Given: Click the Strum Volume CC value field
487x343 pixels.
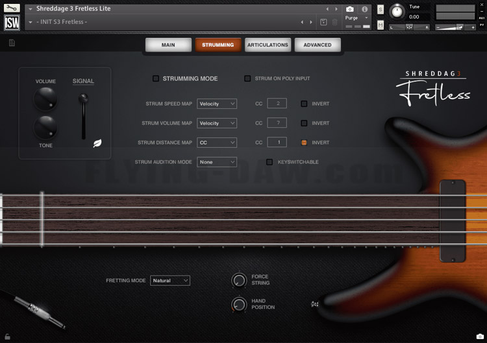Looking at the screenshot, I should pos(277,123).
